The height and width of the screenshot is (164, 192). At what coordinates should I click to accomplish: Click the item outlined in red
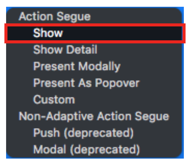[x=95, y=33]
